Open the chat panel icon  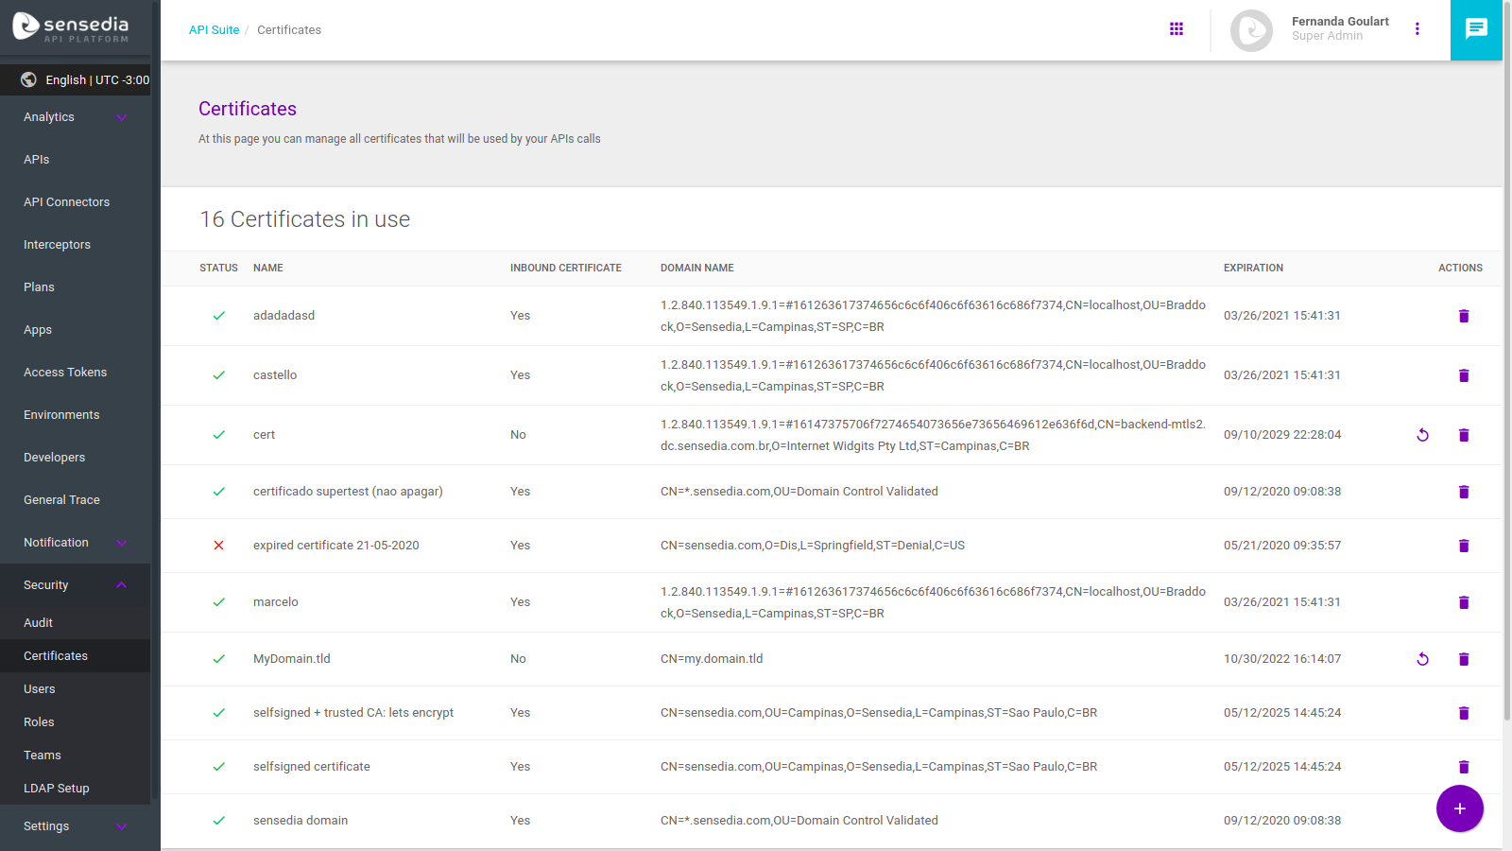[x=1475, y=29]
